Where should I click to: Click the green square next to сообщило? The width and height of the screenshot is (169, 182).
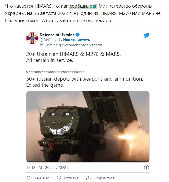pyautogui.click(x=95, y=6)
